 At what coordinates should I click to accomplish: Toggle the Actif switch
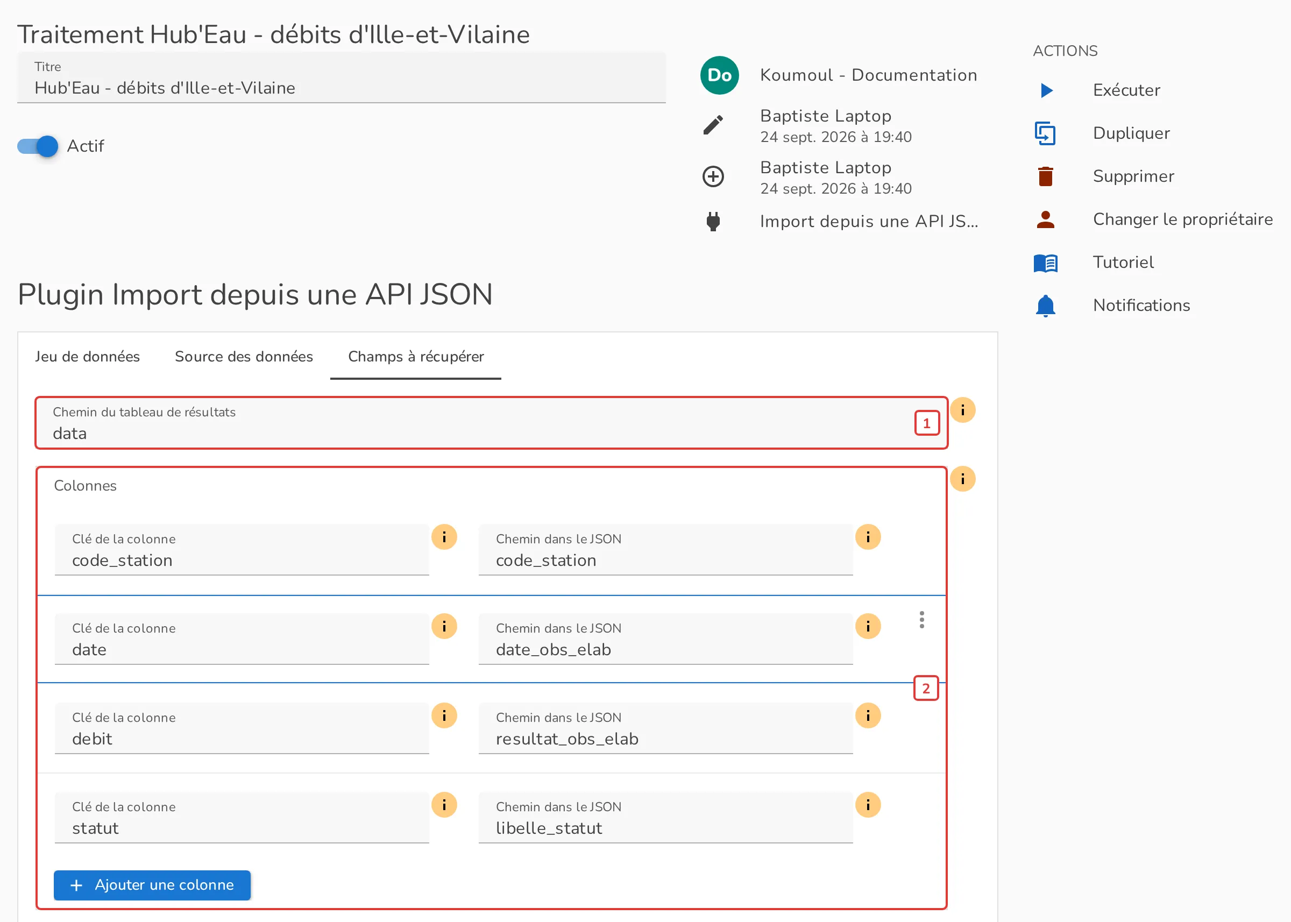(x=38, y=146)
